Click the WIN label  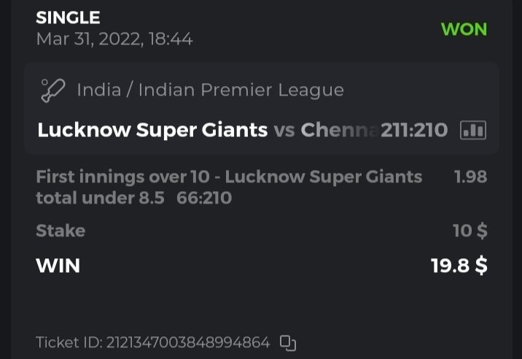pos(58,266)
